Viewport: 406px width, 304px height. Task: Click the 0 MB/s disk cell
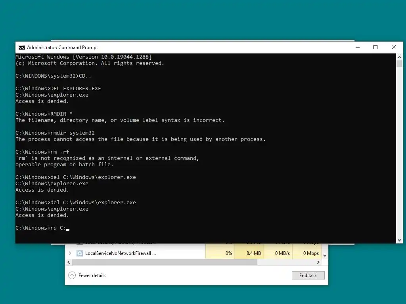click(278, 253)
